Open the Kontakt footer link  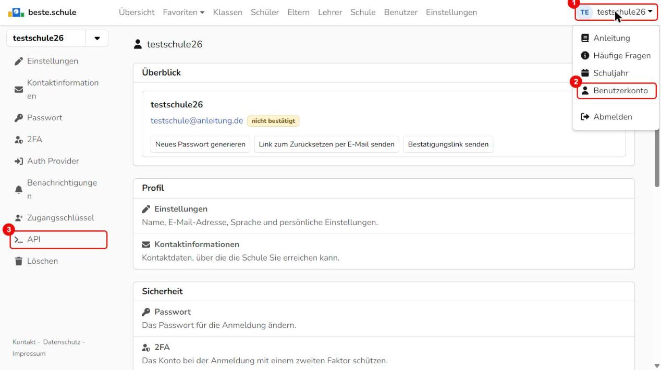[25, 342]
